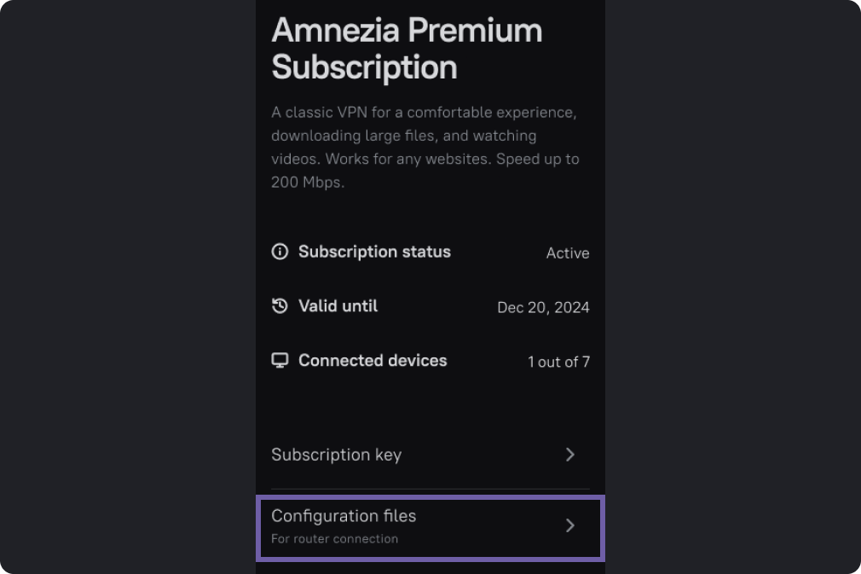Screen dimensions: 861x574
Task: Click the Amnezia Premium Subscription heading
Action: click(x=407, y=49)
